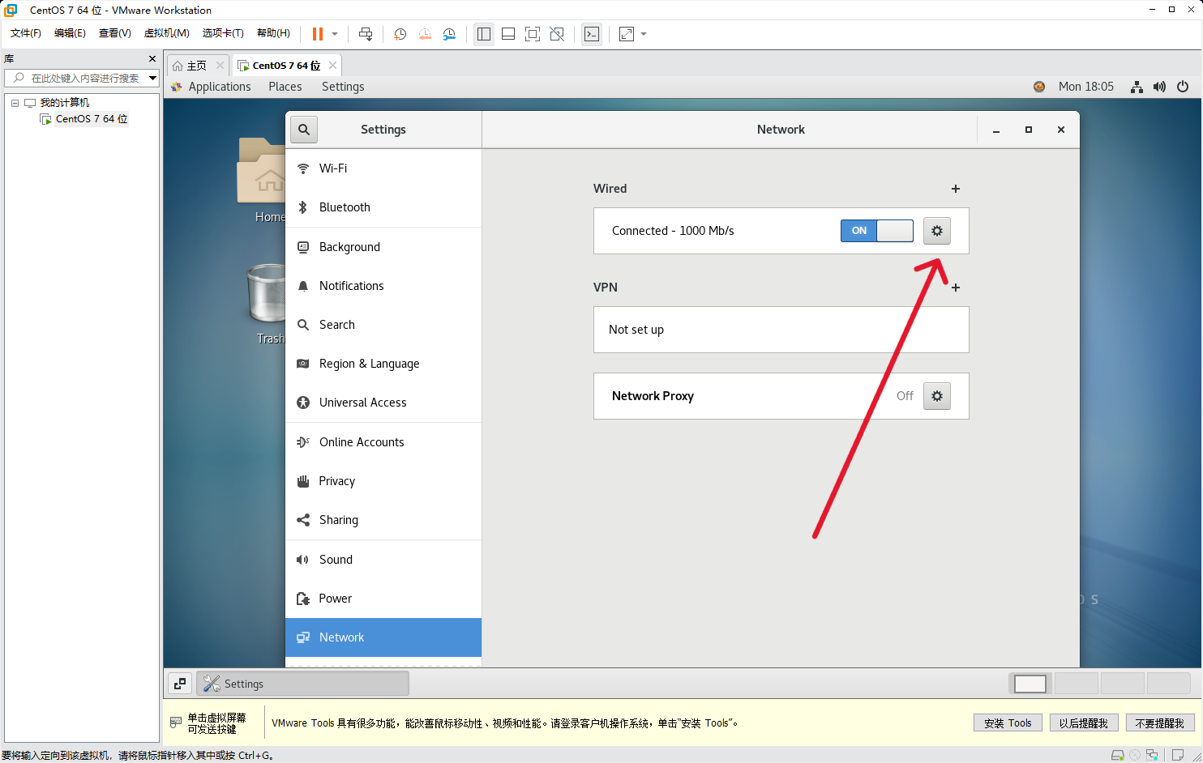Turn off the Wired connection ON switch
Viewport: 1203px width, 763px height.
click(876, 231)
